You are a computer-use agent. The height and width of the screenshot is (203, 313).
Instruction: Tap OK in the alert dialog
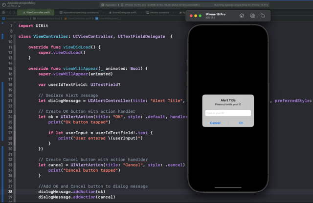coord(241,123)
